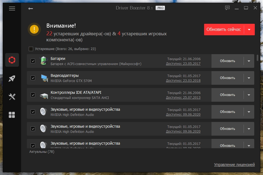This screenshot has height=175, width=263.
Task: Open the feedback chat icon
Action: pos(227,8)
